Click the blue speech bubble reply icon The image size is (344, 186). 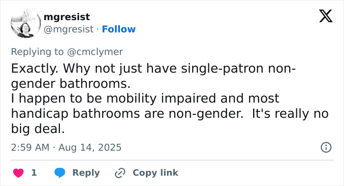tap(59, 173)
